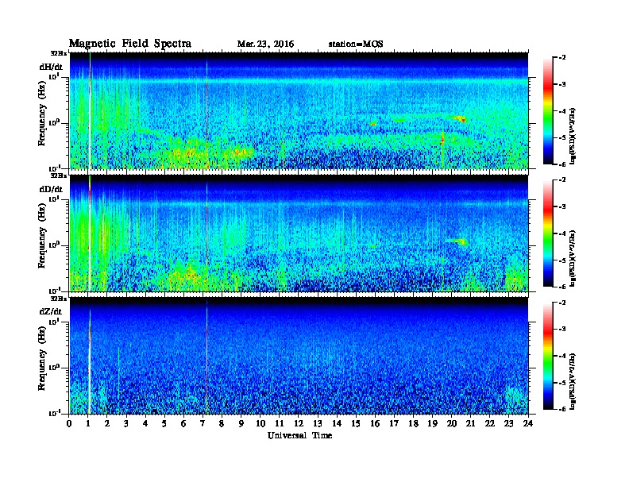Image resolution: width=629 pixels, height=486 pixels.
Task: Click the log PSD label next to dH/dt colorbar
Action: pos(573,136)
